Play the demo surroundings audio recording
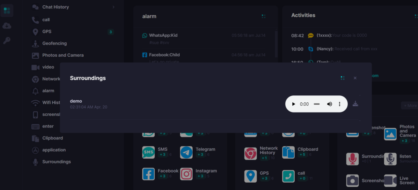This screenshot has width=418, height=190. pyautogui.click(x=293, y=104)
